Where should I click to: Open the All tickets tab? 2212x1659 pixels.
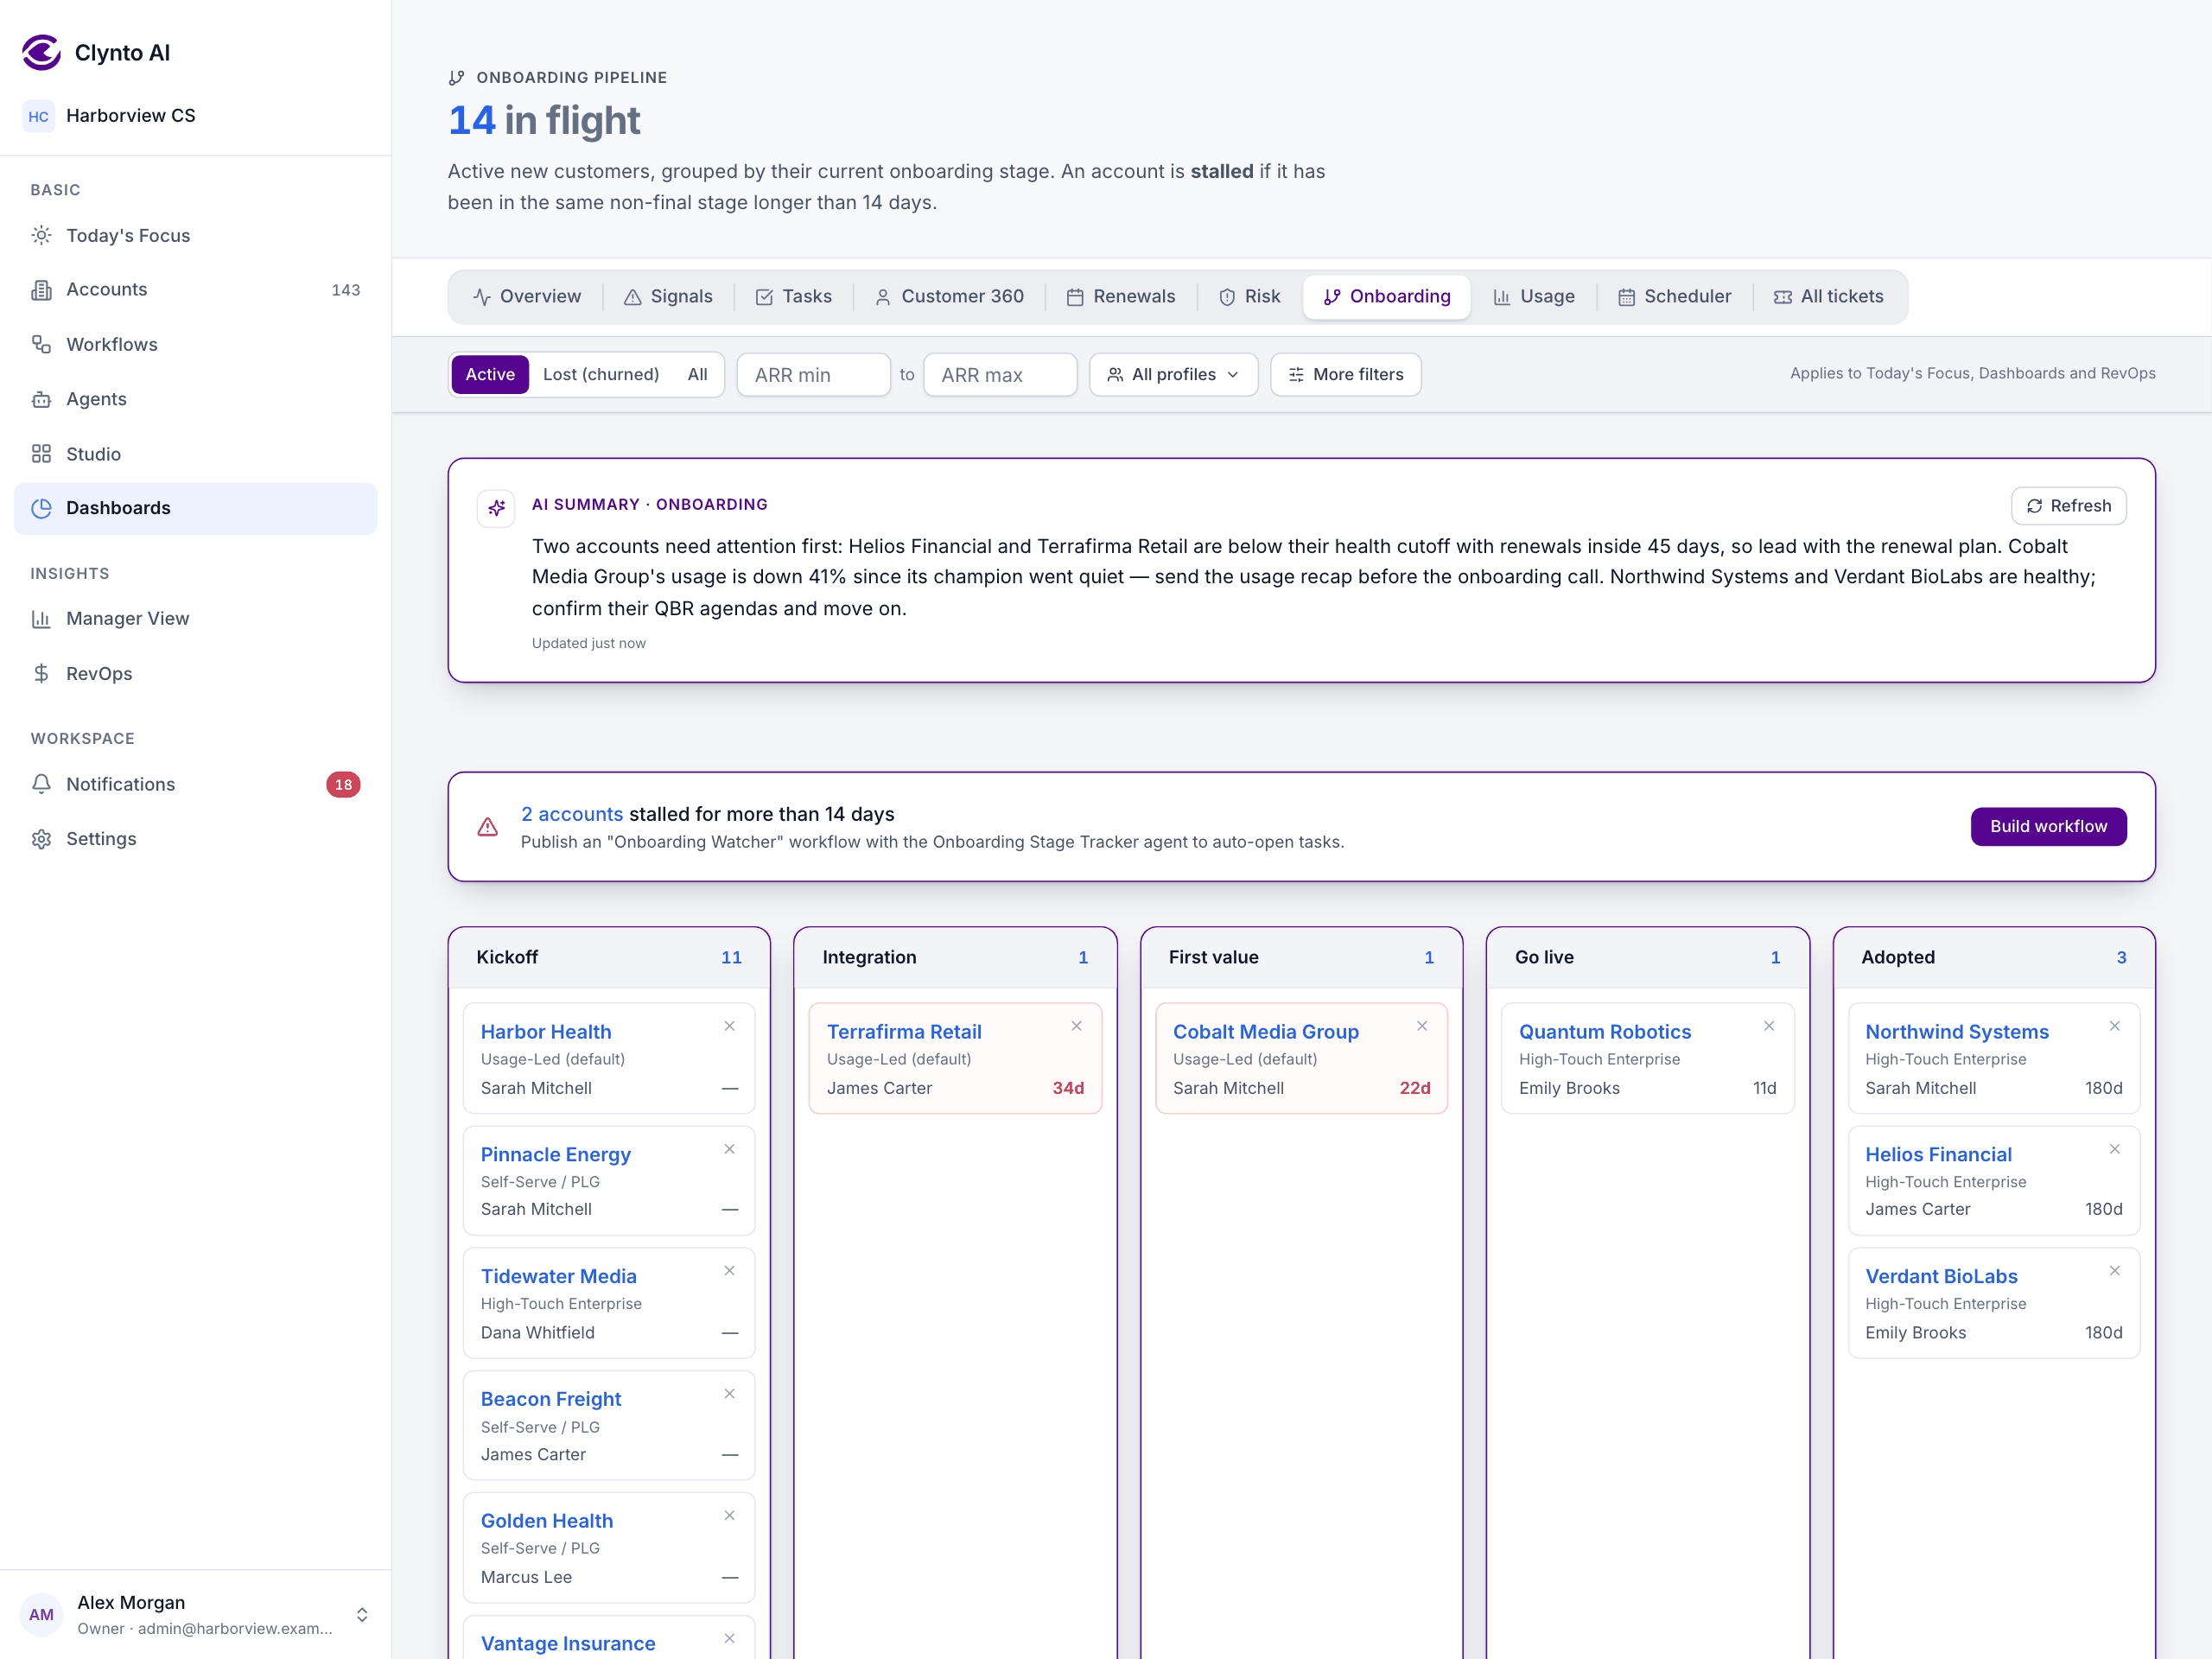[x=1829, y=296]
